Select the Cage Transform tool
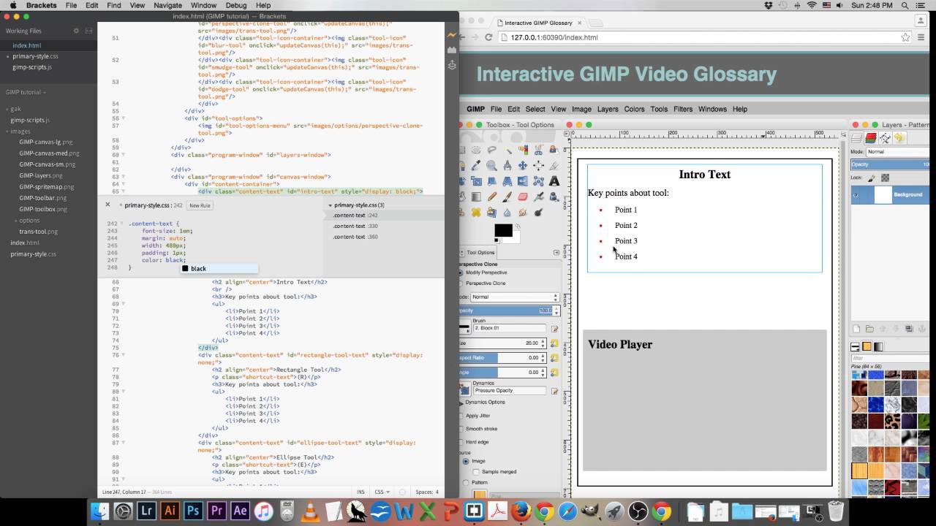Screen dimensions: 936x526 tap(538, 181)
